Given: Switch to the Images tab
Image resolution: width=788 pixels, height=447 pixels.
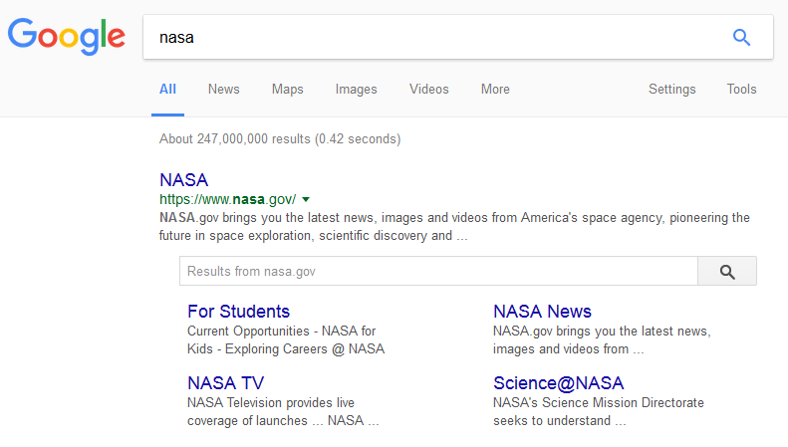Looking at the screenshot, I should point(356,90).
